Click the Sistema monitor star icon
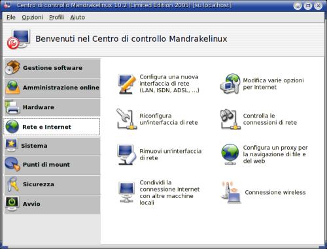Image resolution: width=327 pixels, height=249 pixels. pos(11,145)
